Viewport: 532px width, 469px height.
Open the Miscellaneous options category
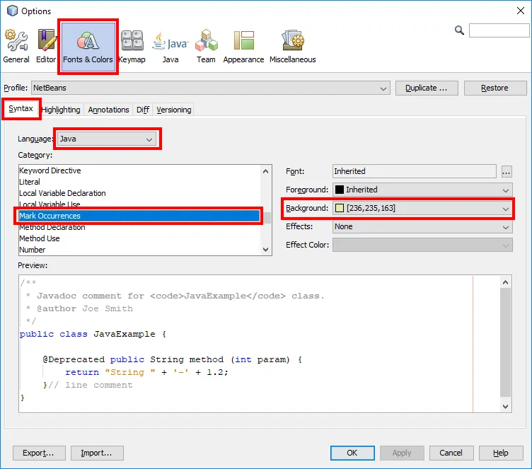point(292,47)
